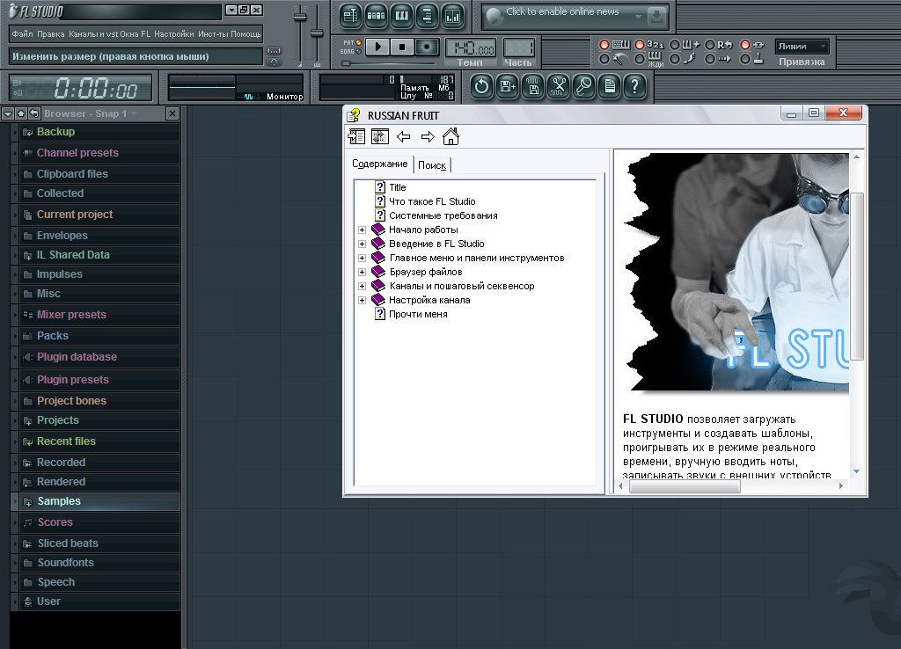Open the step sequencer icon
The width and height of the screenshot is (901, 649).
376,15
